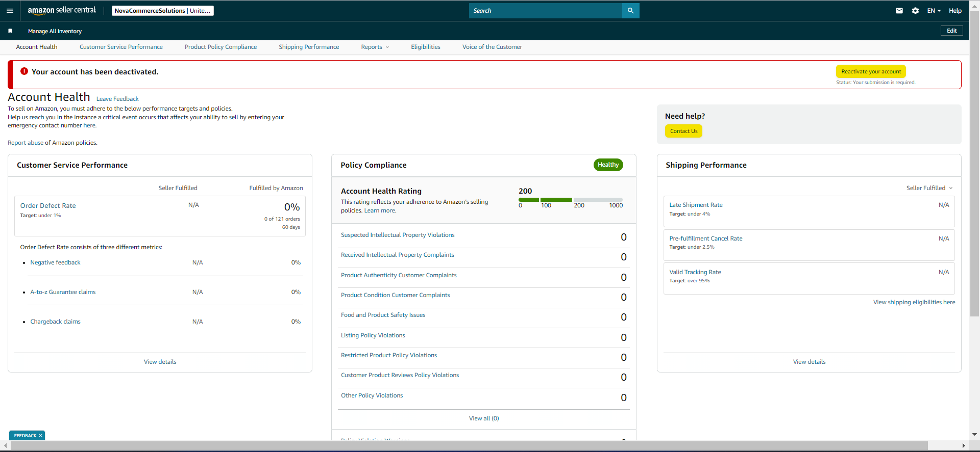
Task: Click the Edit button
Action: pos(952,31)
